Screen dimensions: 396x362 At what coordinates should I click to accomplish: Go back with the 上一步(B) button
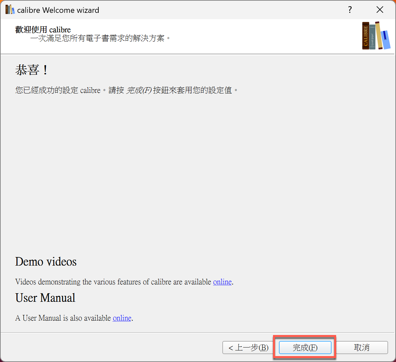(x=248, y=348)
